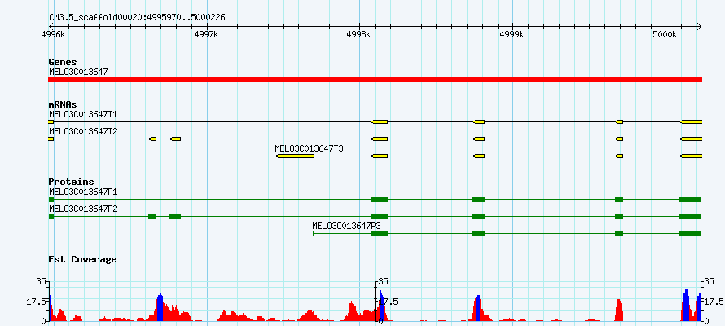
Task: Select the MELO3C013647T1 transcript label
Action: pyautogui.click(x=83, y=114)
